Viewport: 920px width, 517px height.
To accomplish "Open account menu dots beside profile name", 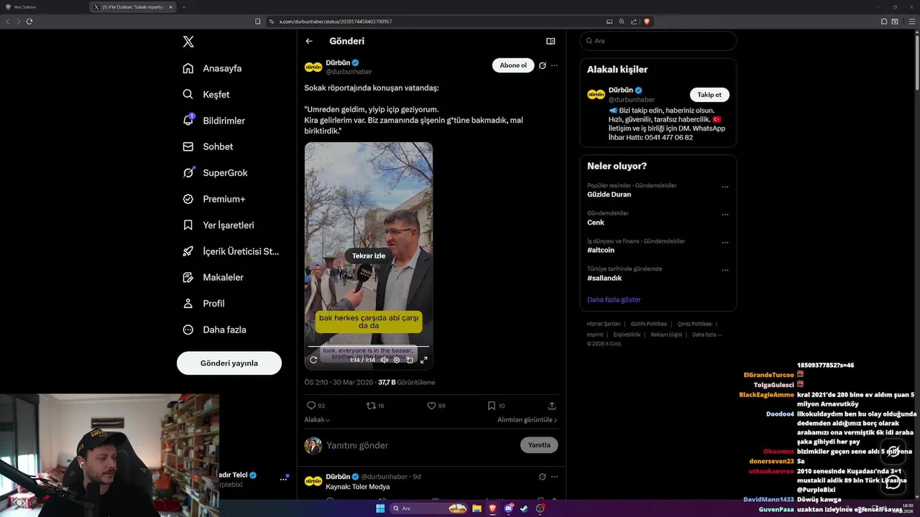I will click(x=283, y=479).
